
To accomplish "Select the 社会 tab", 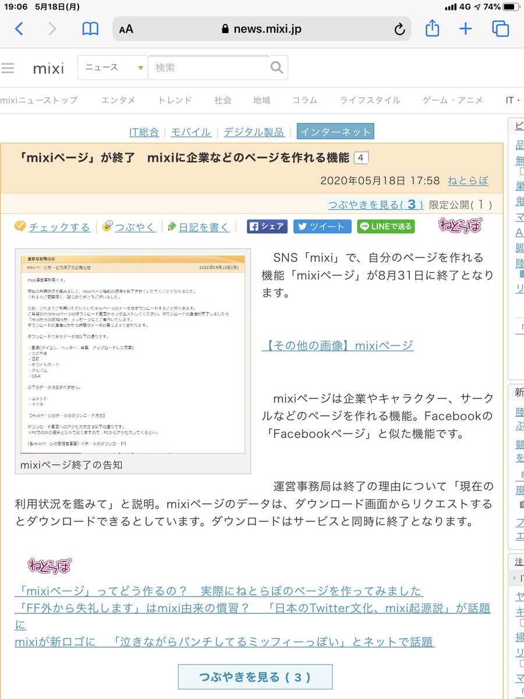I will (223, 100).
